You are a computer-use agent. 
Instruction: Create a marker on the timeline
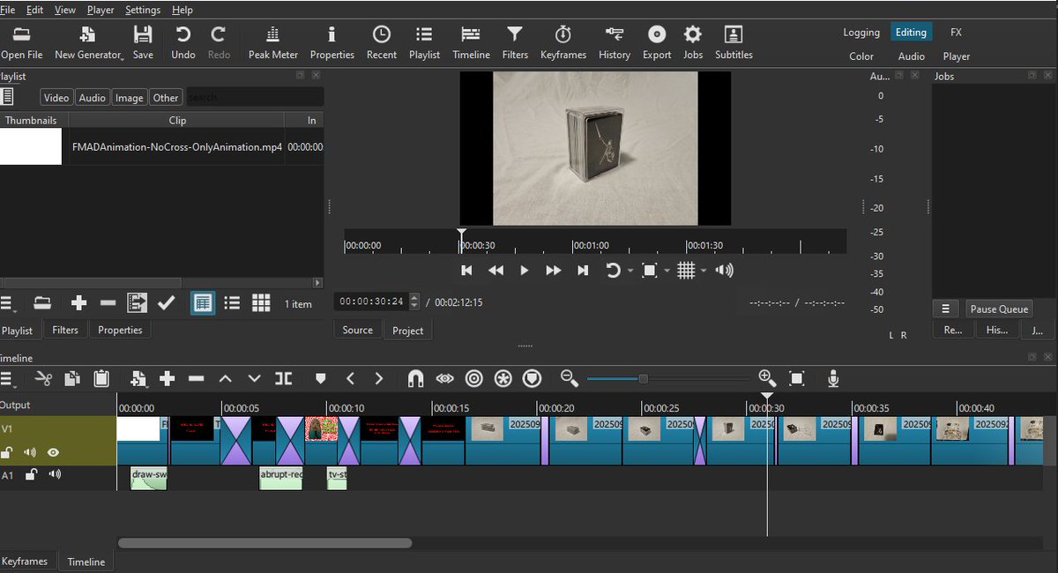(x=320, y=378)
